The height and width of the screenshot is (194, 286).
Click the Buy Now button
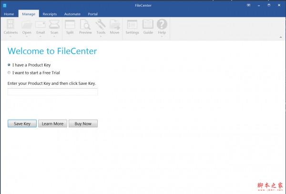(83, 123)
